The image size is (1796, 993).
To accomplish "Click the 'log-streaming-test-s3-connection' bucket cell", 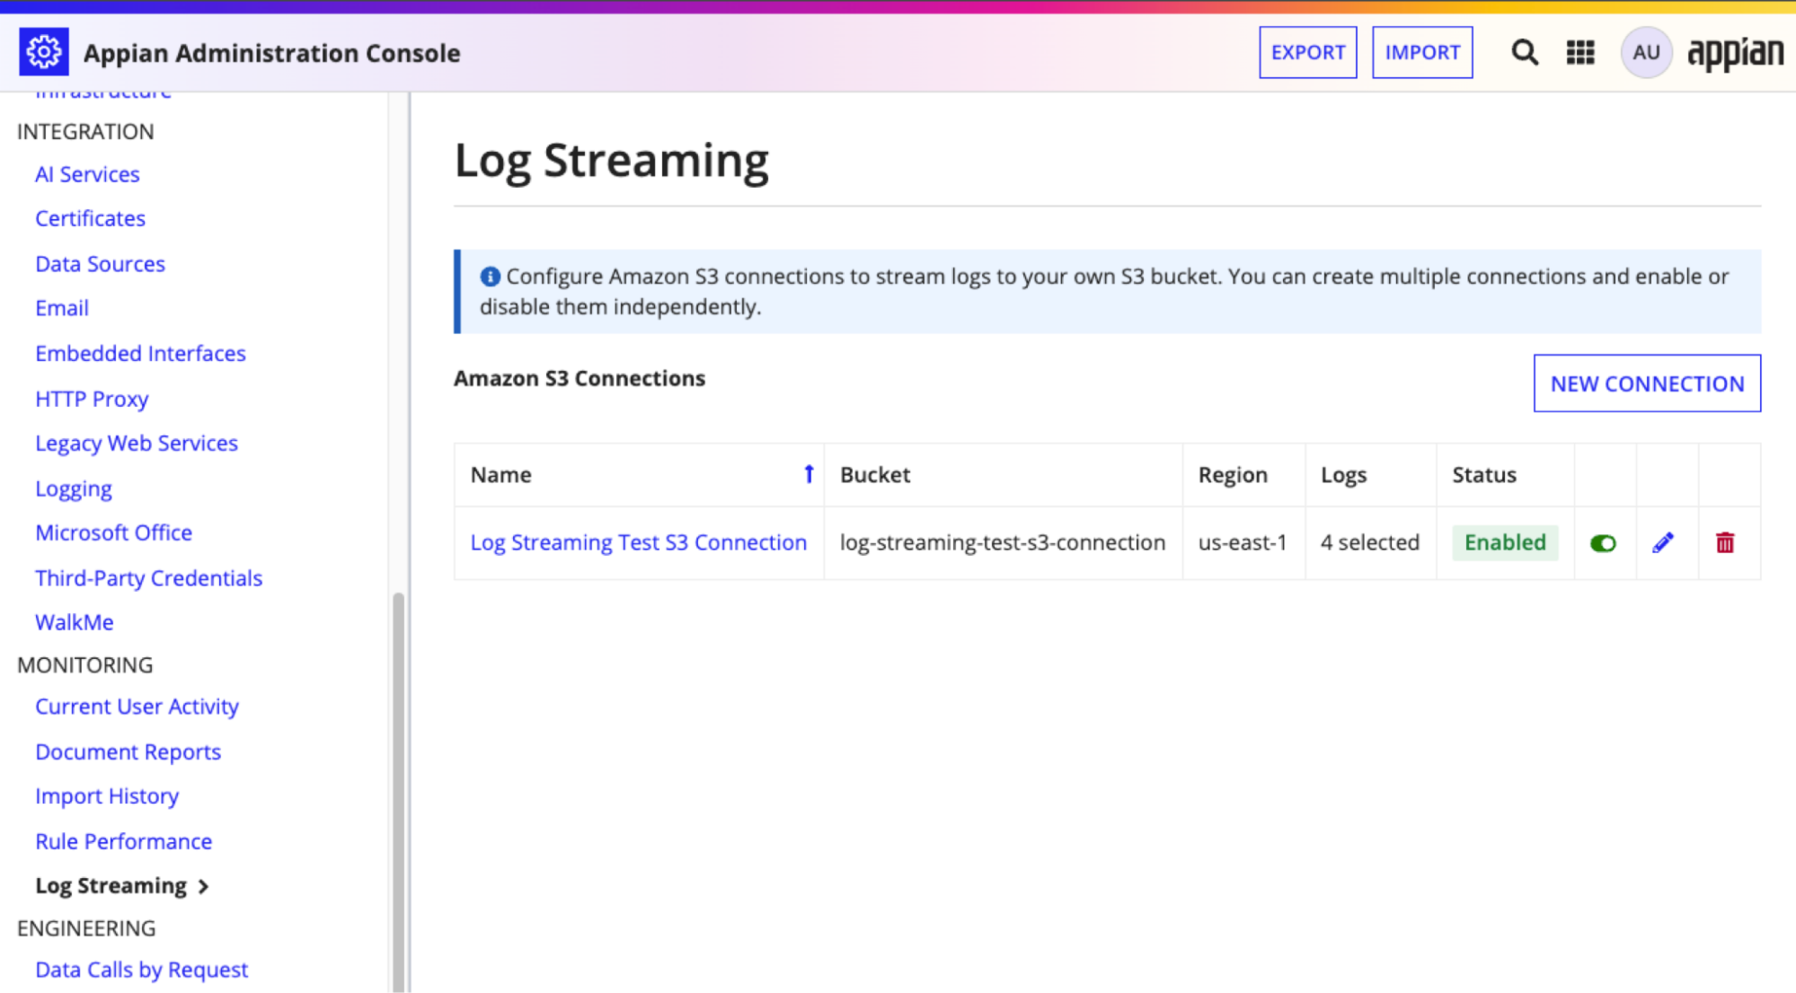I will pos(1003,542).
